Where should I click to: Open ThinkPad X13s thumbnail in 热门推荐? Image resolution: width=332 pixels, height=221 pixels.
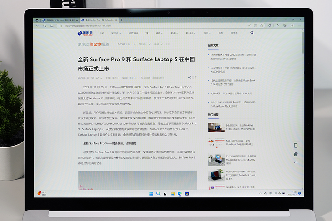click(x=216, y=127)
